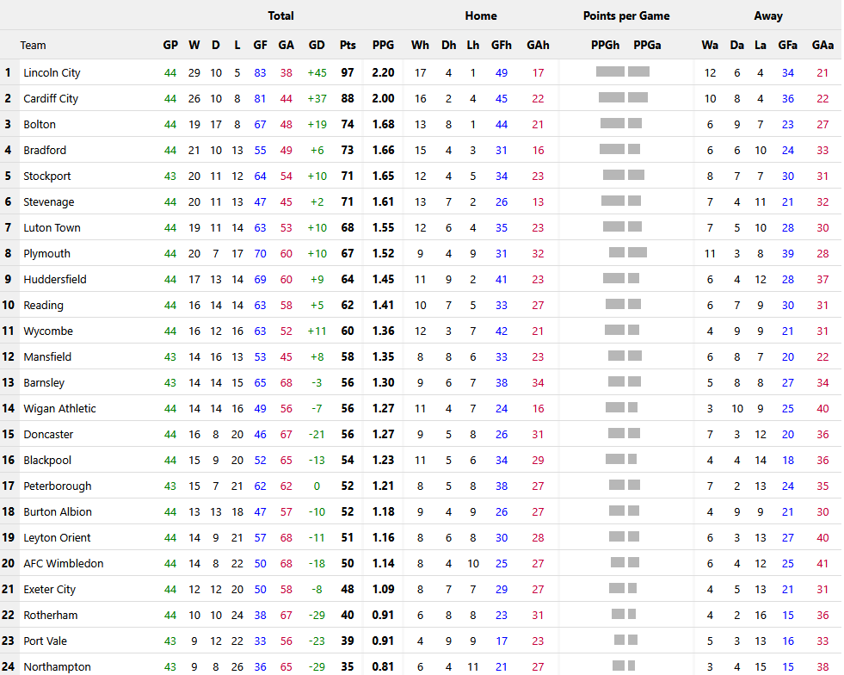The width and height of the screenshot is (844, 675).
Task: Sort by the GD column header
Action: [x=317, y=46]
